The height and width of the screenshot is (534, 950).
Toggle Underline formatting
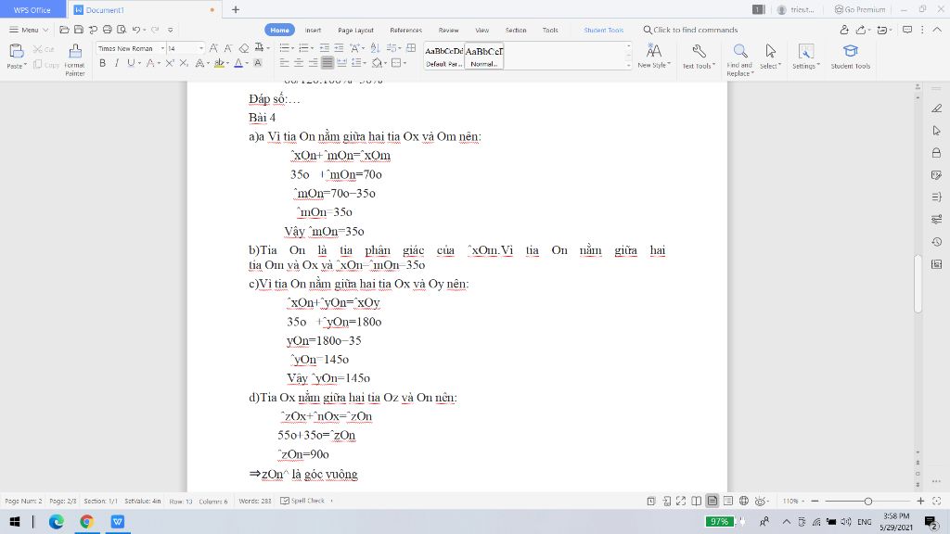click(130, 63)
